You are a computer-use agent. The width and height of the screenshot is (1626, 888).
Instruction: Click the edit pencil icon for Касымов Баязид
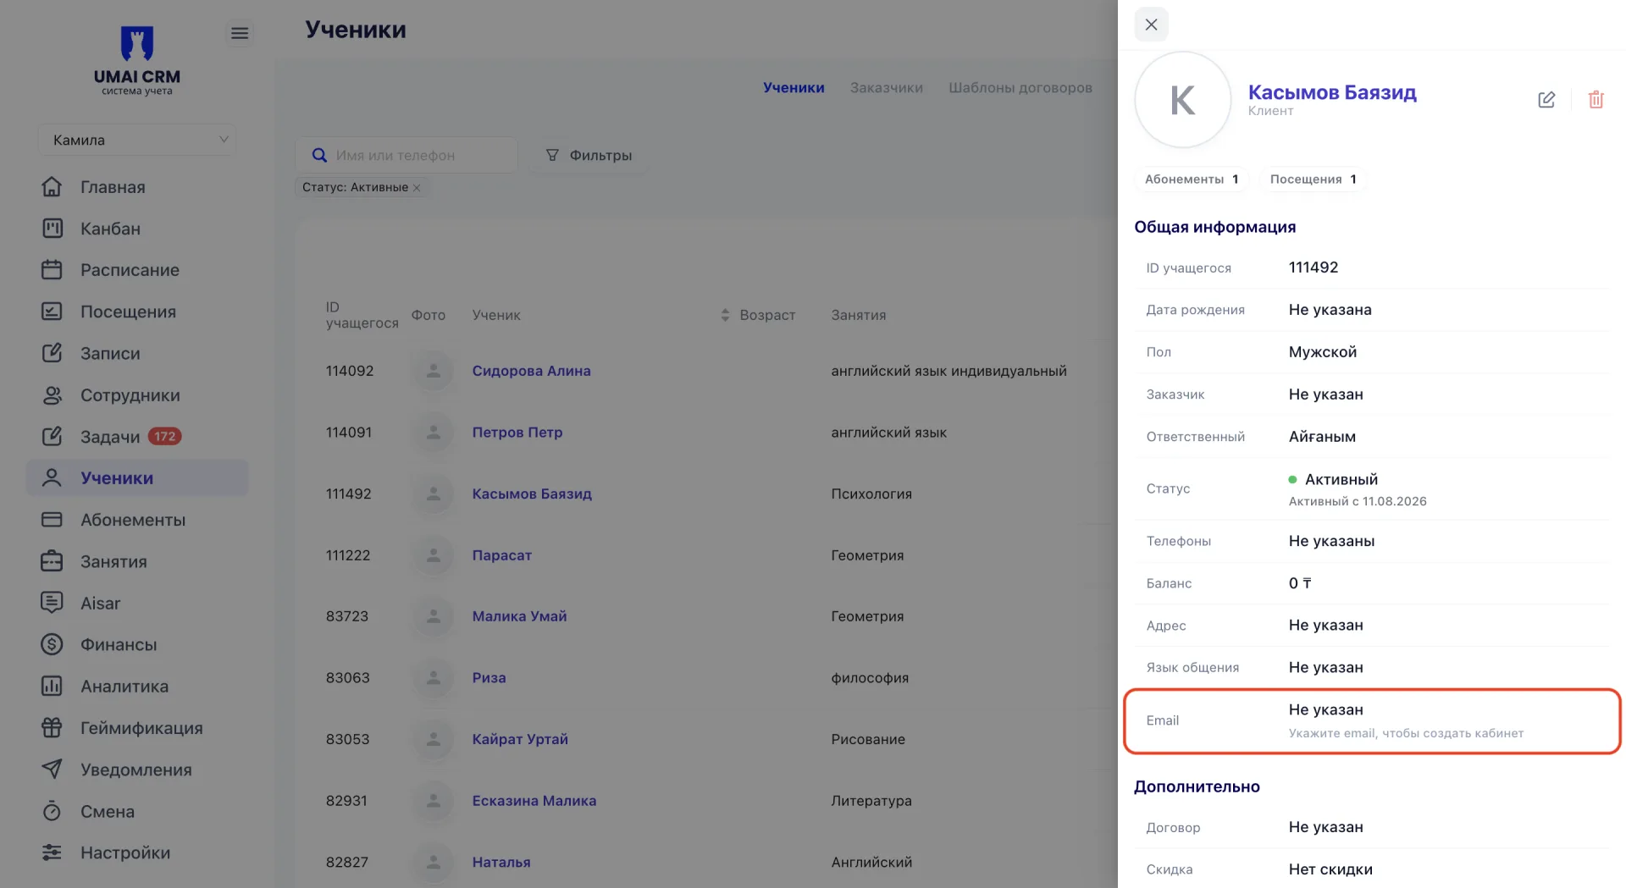pos(1546,100)
